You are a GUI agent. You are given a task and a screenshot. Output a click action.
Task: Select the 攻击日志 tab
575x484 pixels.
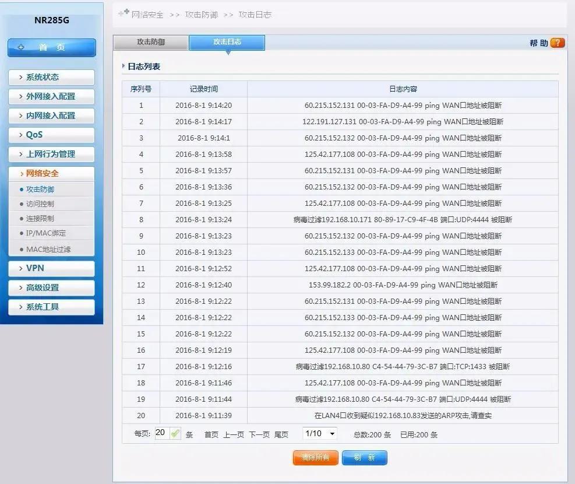[x=227, y=43]
